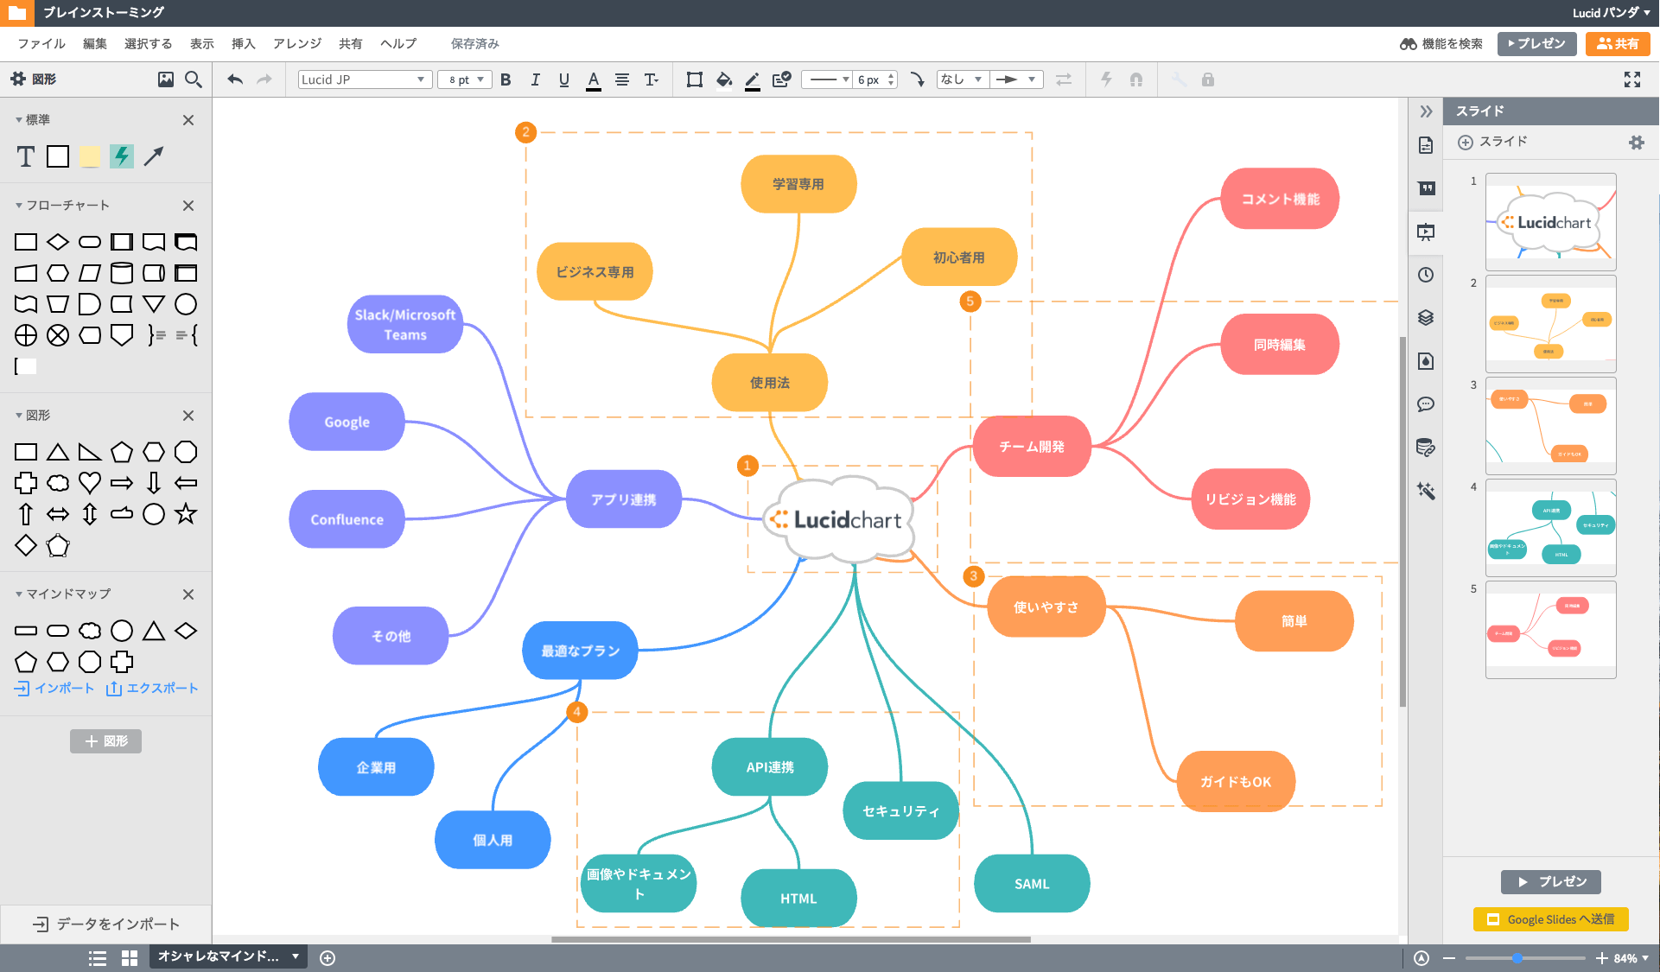Click the zoom slider handle
The image size is (1660, 972).
coord(1517,958)
